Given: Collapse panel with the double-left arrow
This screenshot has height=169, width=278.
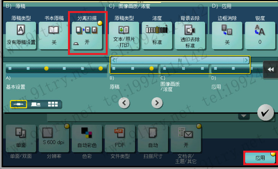Looking at the screenshot, I should [270, 69].
